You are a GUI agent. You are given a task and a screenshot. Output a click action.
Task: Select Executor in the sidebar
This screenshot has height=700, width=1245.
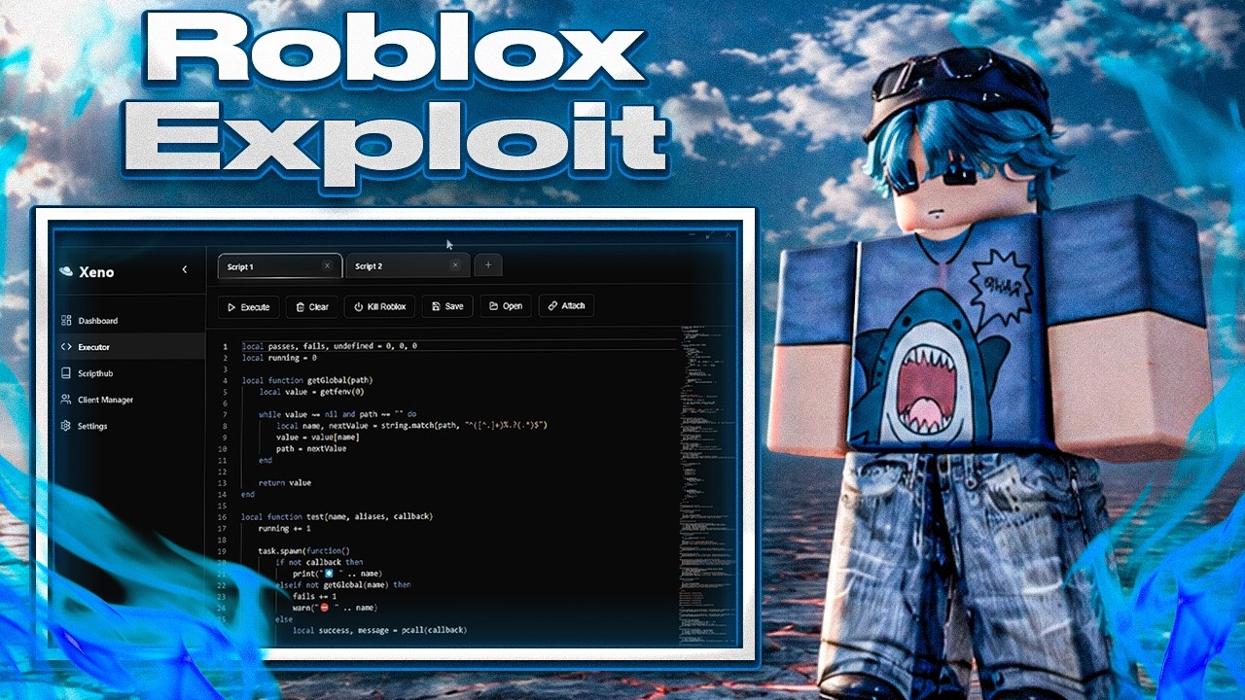129,347
